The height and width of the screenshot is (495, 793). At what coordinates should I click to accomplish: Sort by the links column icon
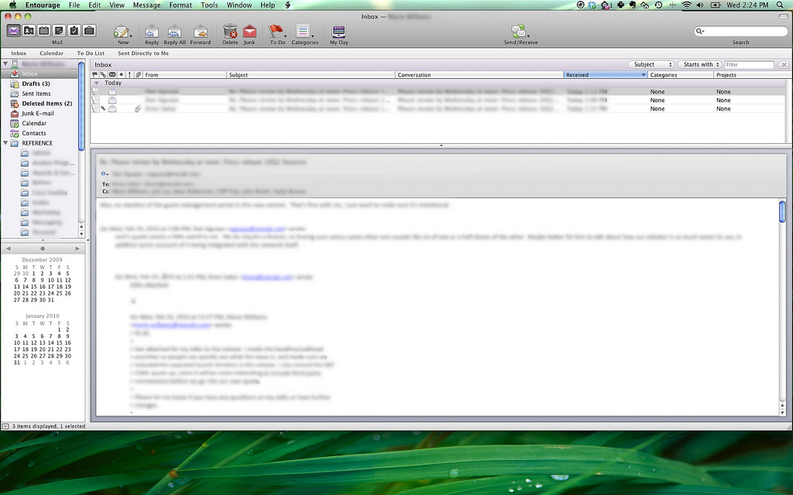[x=103, y=75]
